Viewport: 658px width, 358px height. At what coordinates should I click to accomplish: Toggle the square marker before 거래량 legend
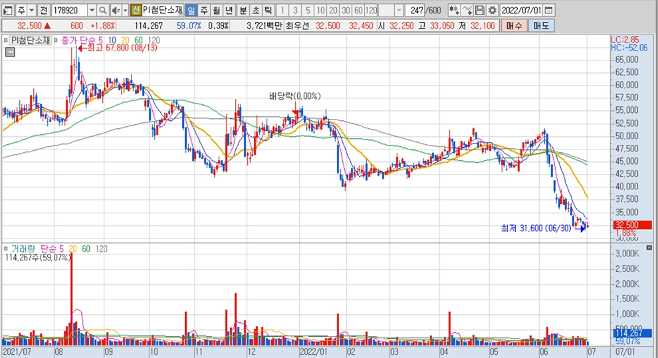click(5, 248)
